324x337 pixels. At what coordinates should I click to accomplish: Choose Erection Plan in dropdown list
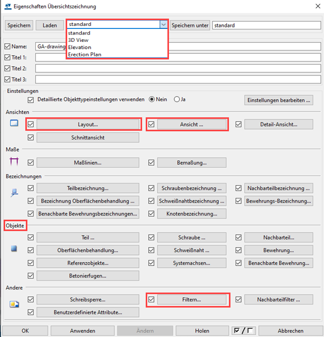tap(117, 54)
